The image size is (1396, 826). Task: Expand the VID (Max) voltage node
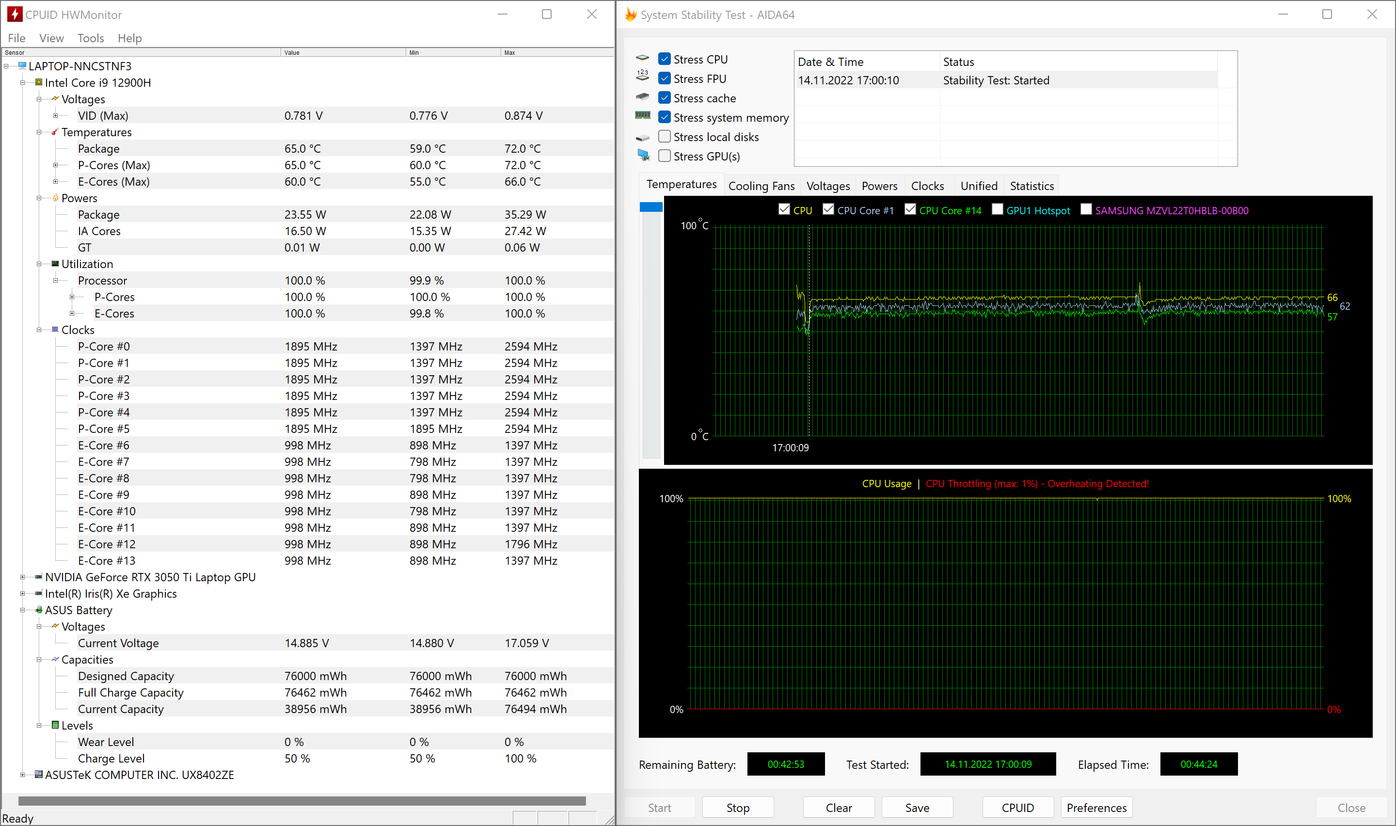[x=56, y=116]
